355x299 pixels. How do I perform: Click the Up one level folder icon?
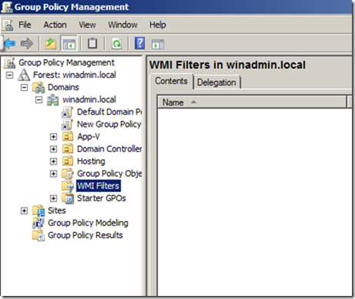(x=51, y=43)
